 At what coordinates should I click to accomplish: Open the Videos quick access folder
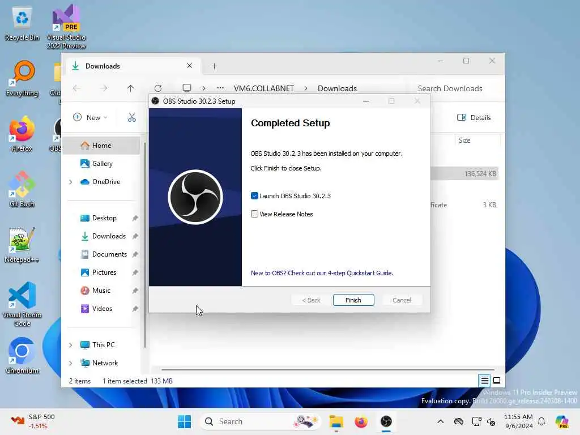click(102, 309)
